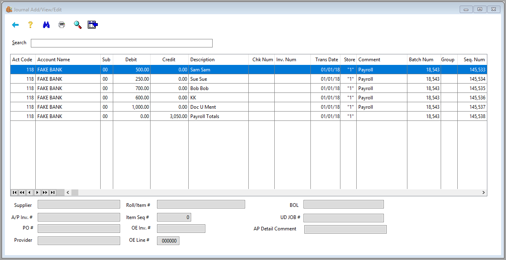Click the UD JOB # field
The image size is (506, 260).
pyautogui.click(x=344, y=218)
